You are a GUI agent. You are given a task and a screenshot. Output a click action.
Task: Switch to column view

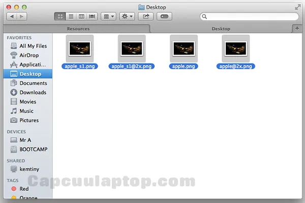click(81, 17)
